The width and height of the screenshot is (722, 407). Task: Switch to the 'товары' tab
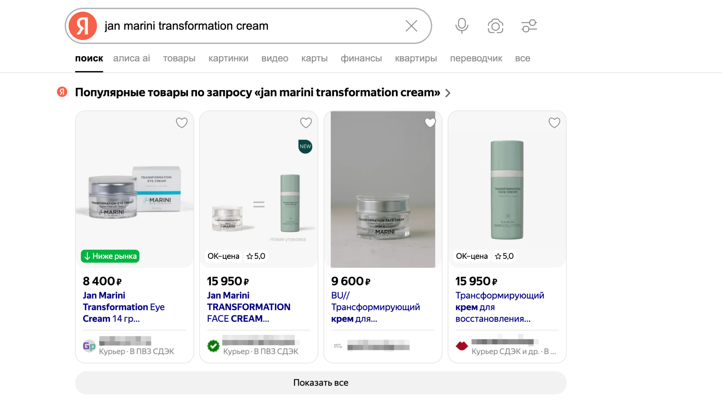click(x=179, y=58)
